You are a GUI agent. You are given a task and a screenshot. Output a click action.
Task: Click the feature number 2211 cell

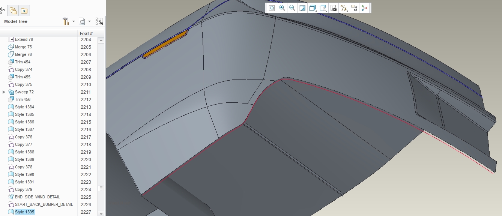(86, 92)
